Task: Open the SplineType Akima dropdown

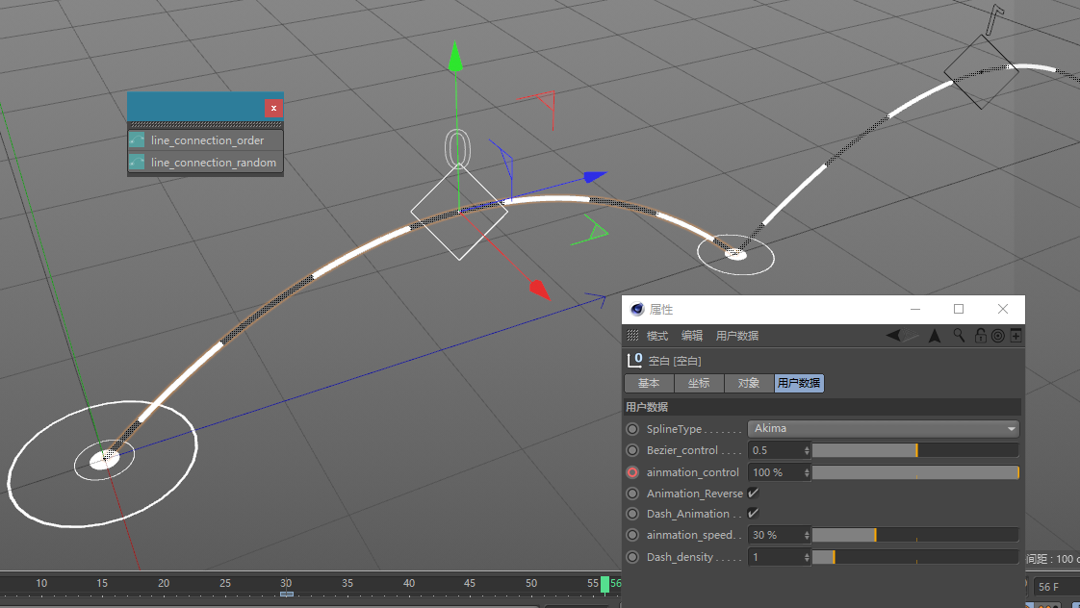Action: 883,429
